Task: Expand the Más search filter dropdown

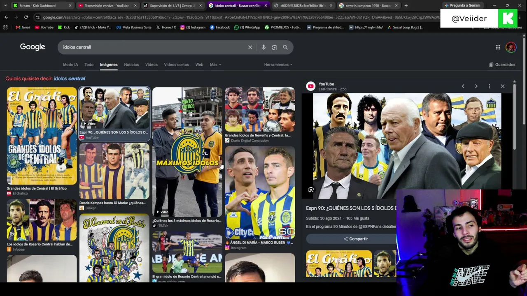Action: click(x=215, y=65)
